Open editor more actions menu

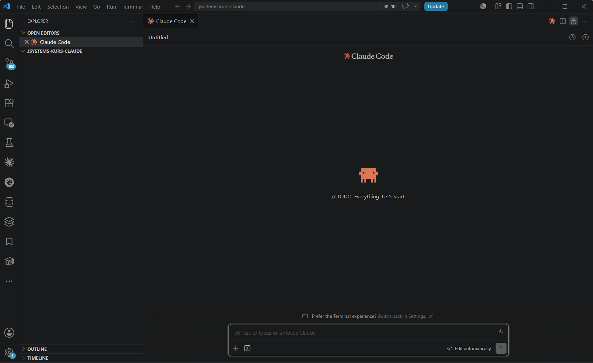584,21
